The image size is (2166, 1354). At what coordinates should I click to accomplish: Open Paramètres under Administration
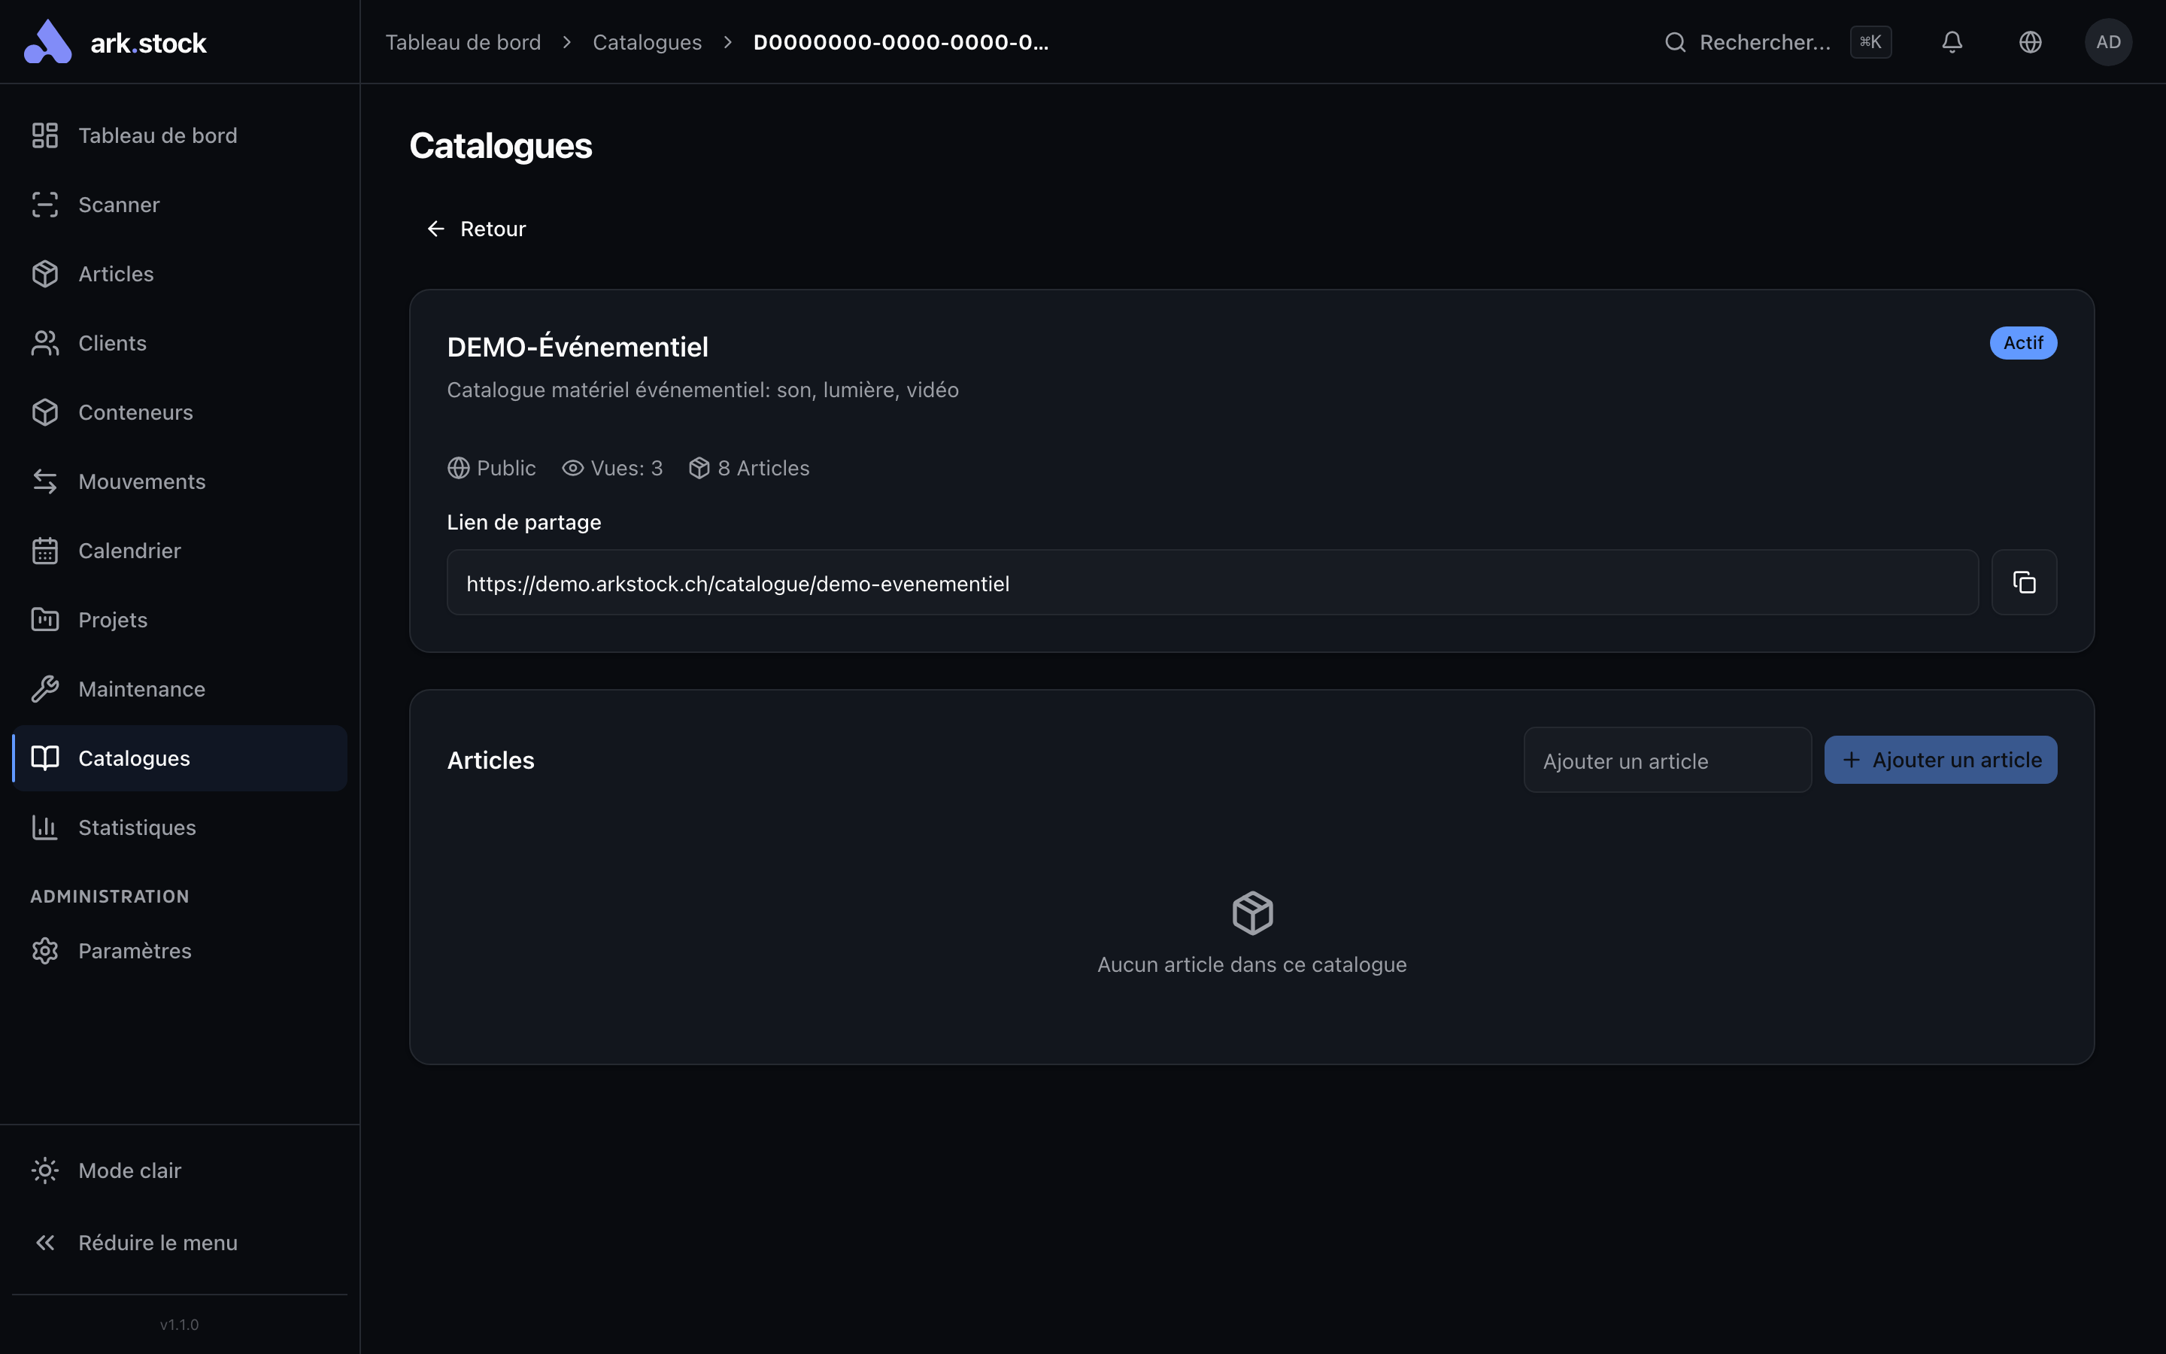[180, 951]
